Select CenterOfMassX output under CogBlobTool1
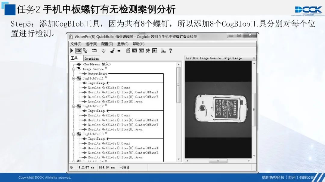 (x=123, y=92)
